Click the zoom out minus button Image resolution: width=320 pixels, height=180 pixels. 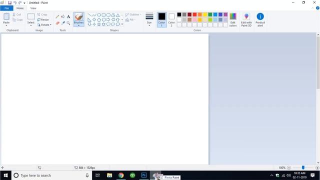289,168
